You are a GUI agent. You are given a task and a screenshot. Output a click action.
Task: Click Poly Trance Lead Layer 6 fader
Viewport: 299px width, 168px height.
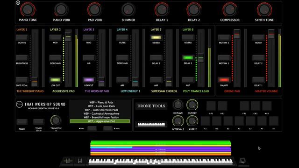click(200, 57)
